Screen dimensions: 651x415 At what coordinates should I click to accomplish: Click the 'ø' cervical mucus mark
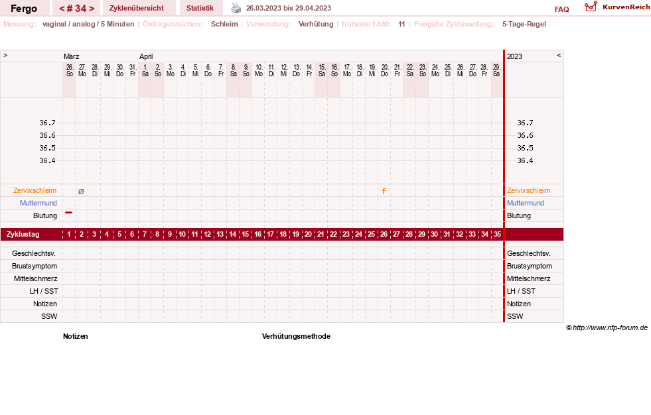click(81, 191)
